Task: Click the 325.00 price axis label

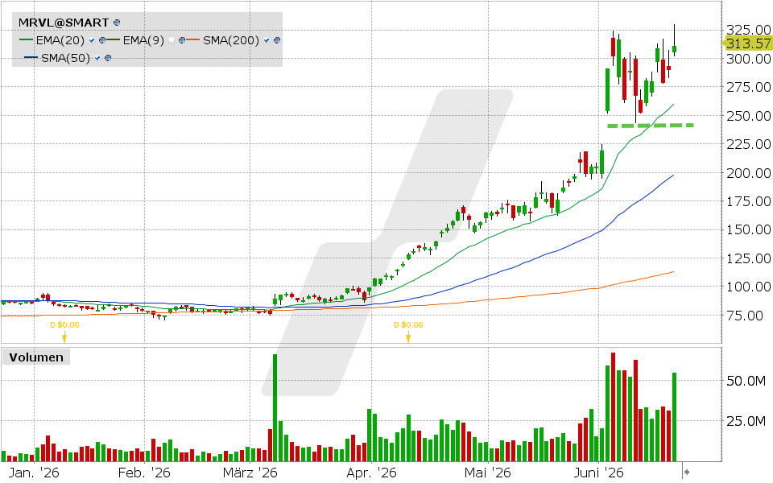Action: (x=748, y=31)
